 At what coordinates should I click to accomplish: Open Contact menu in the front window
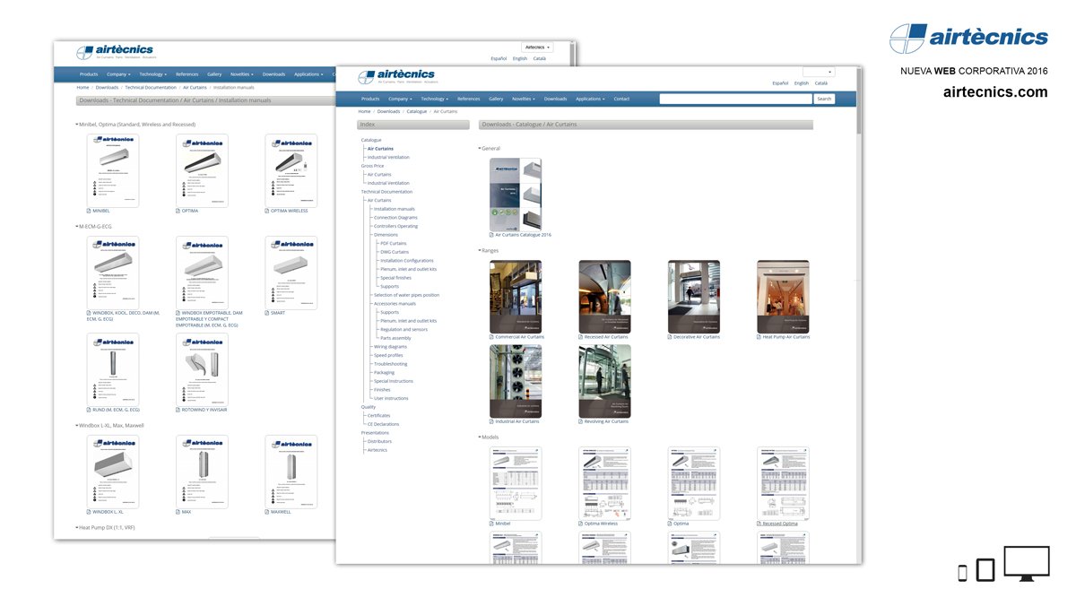click(621, 99)
